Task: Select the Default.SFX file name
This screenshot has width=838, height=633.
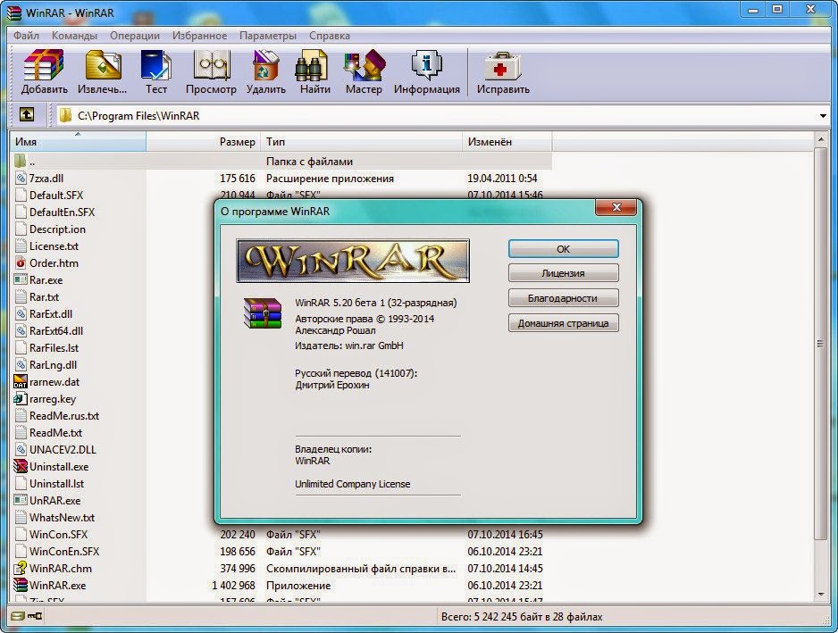Action: [56, 195]
